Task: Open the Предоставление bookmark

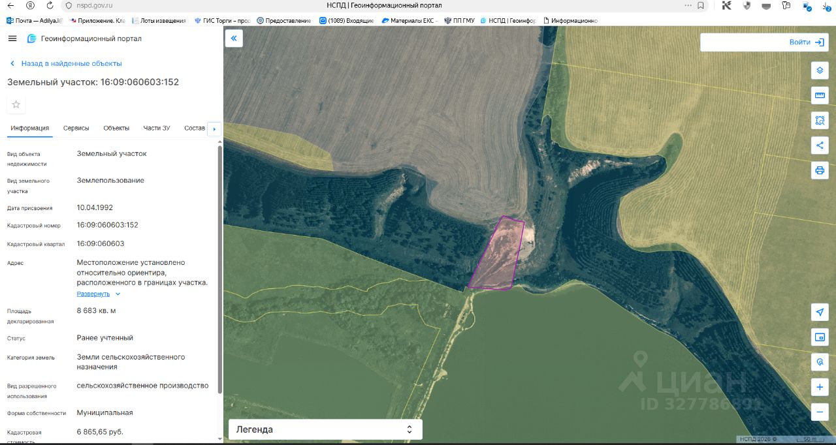Action: click(283, 21)
